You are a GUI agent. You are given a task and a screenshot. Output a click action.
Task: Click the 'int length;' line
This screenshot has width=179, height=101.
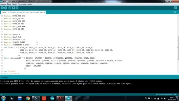[10, 71]
